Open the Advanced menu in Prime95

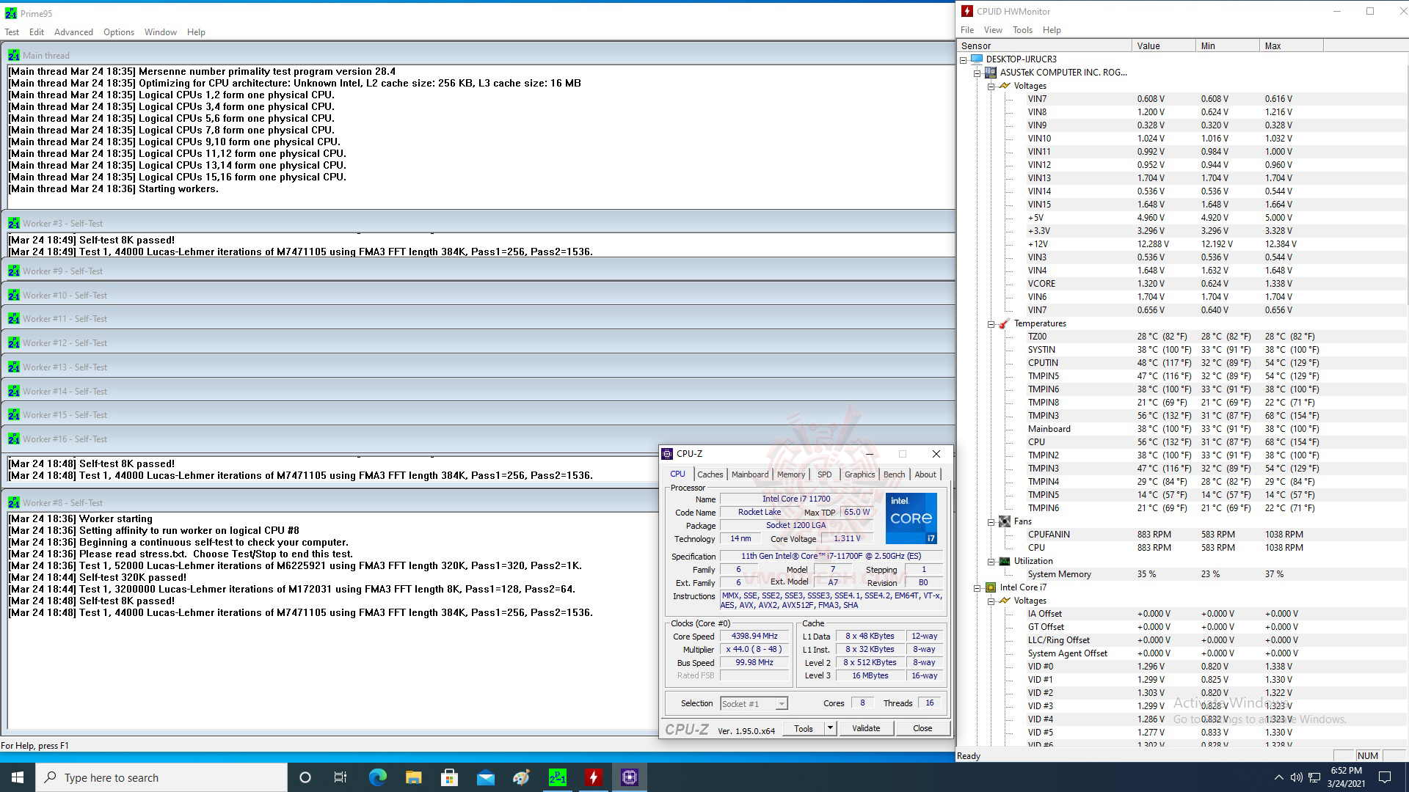(73, 32)
